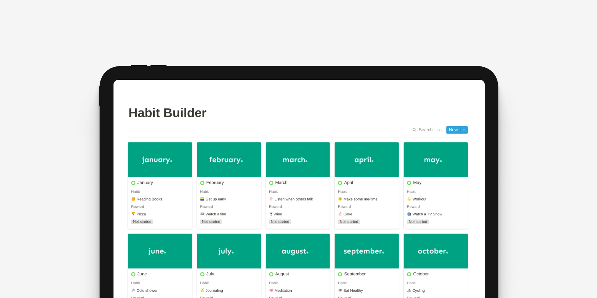Click the Habit Builder page title
The height and width of the screenshot is (298, 597).
pyautogui.click(x=168, y=113)
